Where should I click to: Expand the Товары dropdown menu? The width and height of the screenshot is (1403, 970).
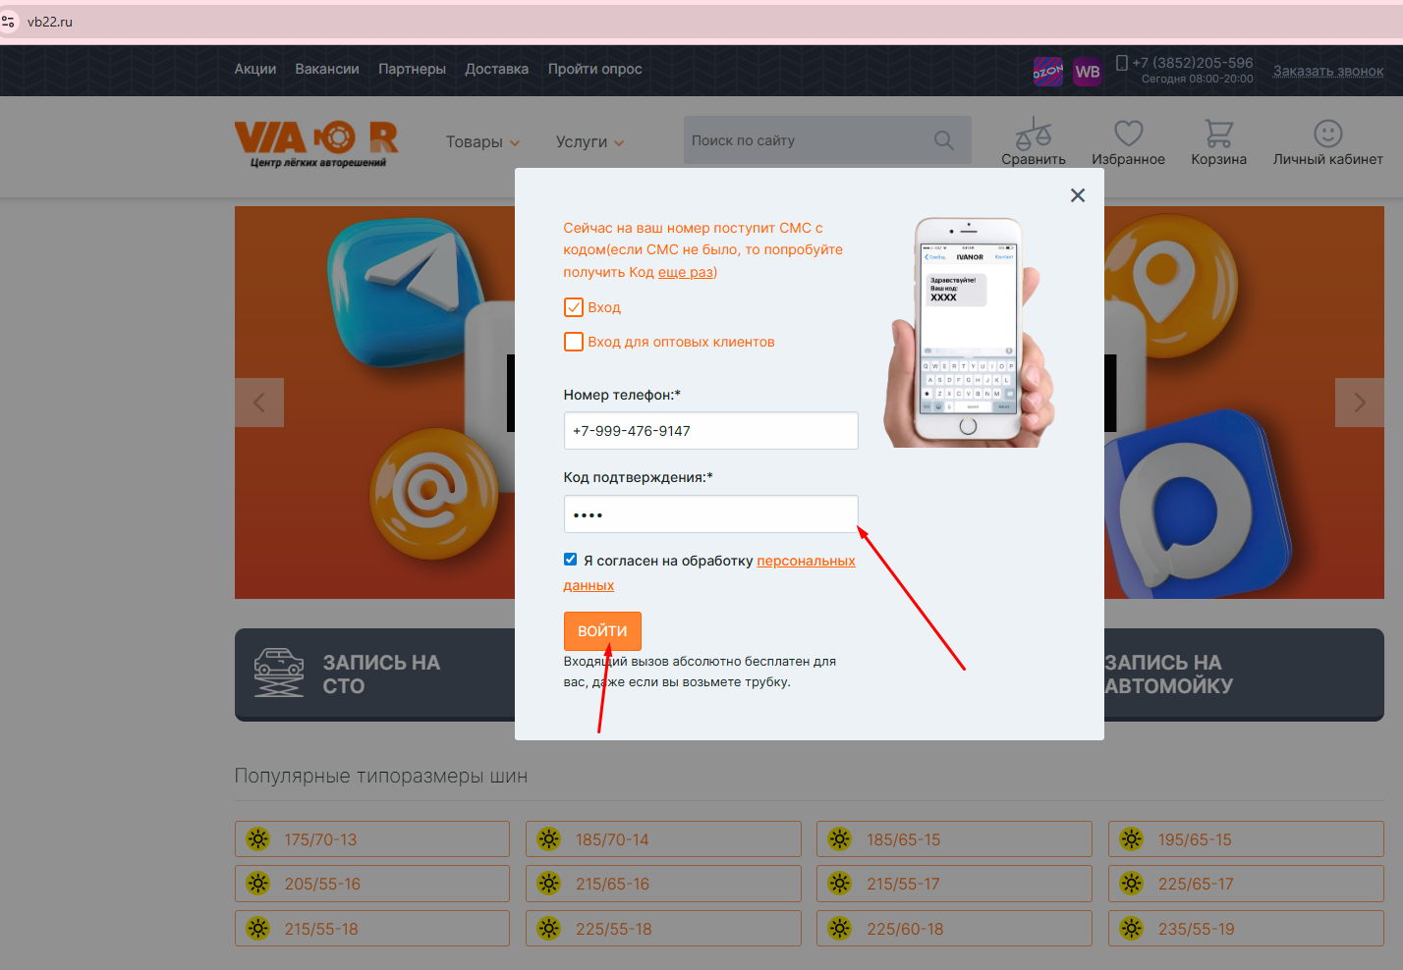[x=482, y=142]
